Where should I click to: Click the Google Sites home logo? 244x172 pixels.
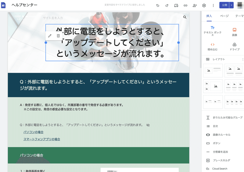pyautogui.click(x=3, y=5)
